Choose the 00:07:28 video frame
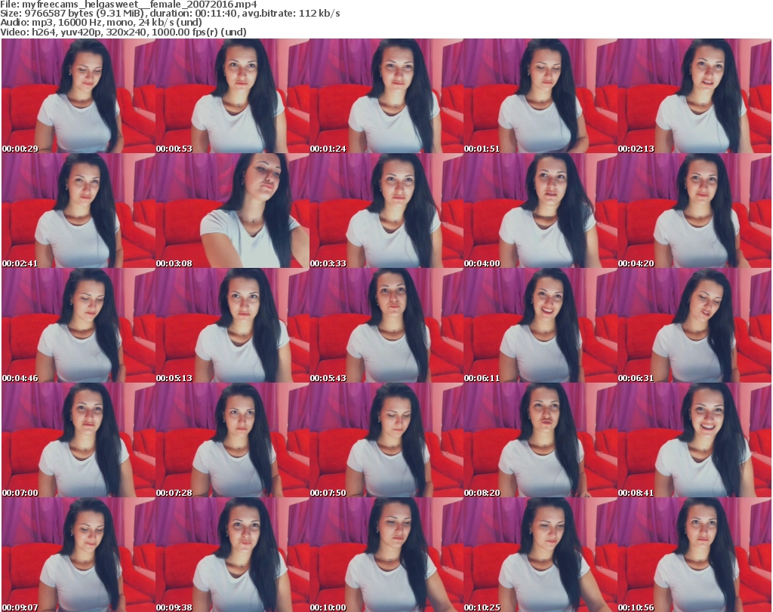The height and width of the screenshot is (612, 773). point(233,440)
